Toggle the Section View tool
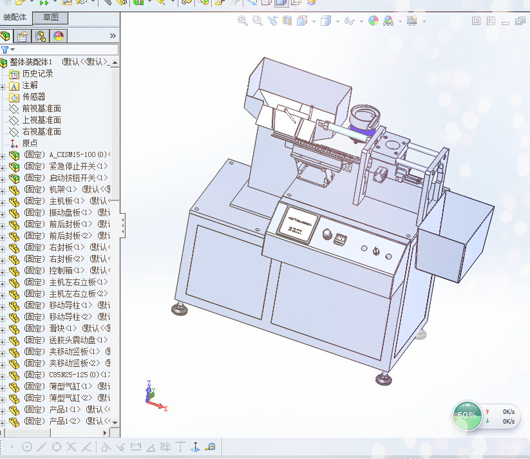Image resolution: width=530 pixels, height=459 pixels. (287, 21)
